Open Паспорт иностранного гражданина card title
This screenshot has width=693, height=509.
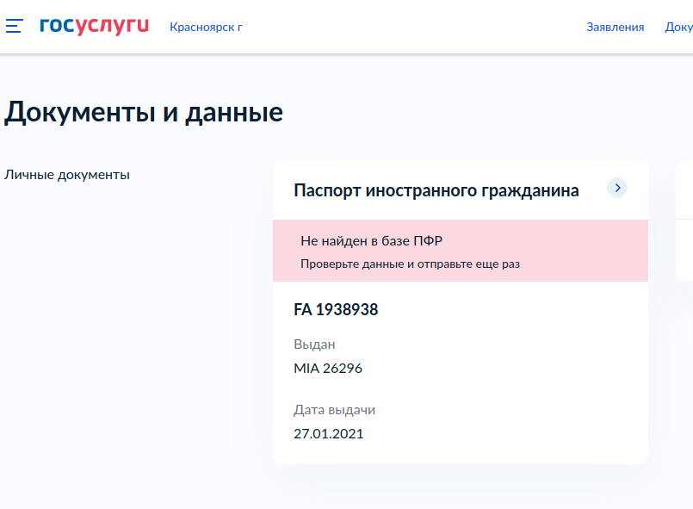436,190
